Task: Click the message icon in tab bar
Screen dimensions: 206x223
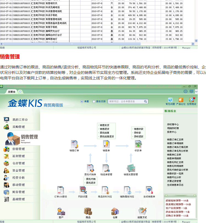Action: 191,91
